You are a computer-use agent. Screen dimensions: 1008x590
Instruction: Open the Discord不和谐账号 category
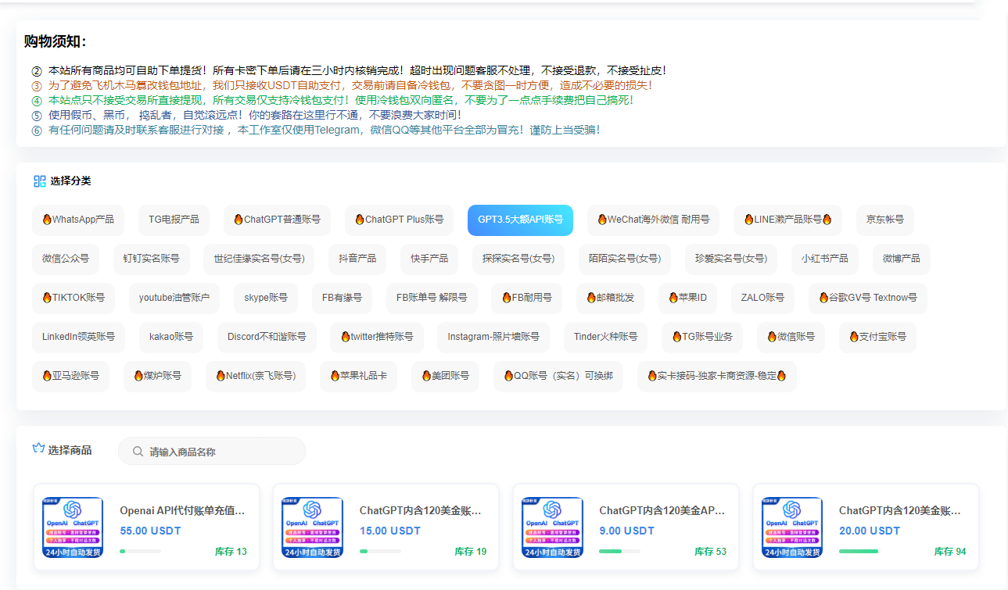(x=267, y=338)
